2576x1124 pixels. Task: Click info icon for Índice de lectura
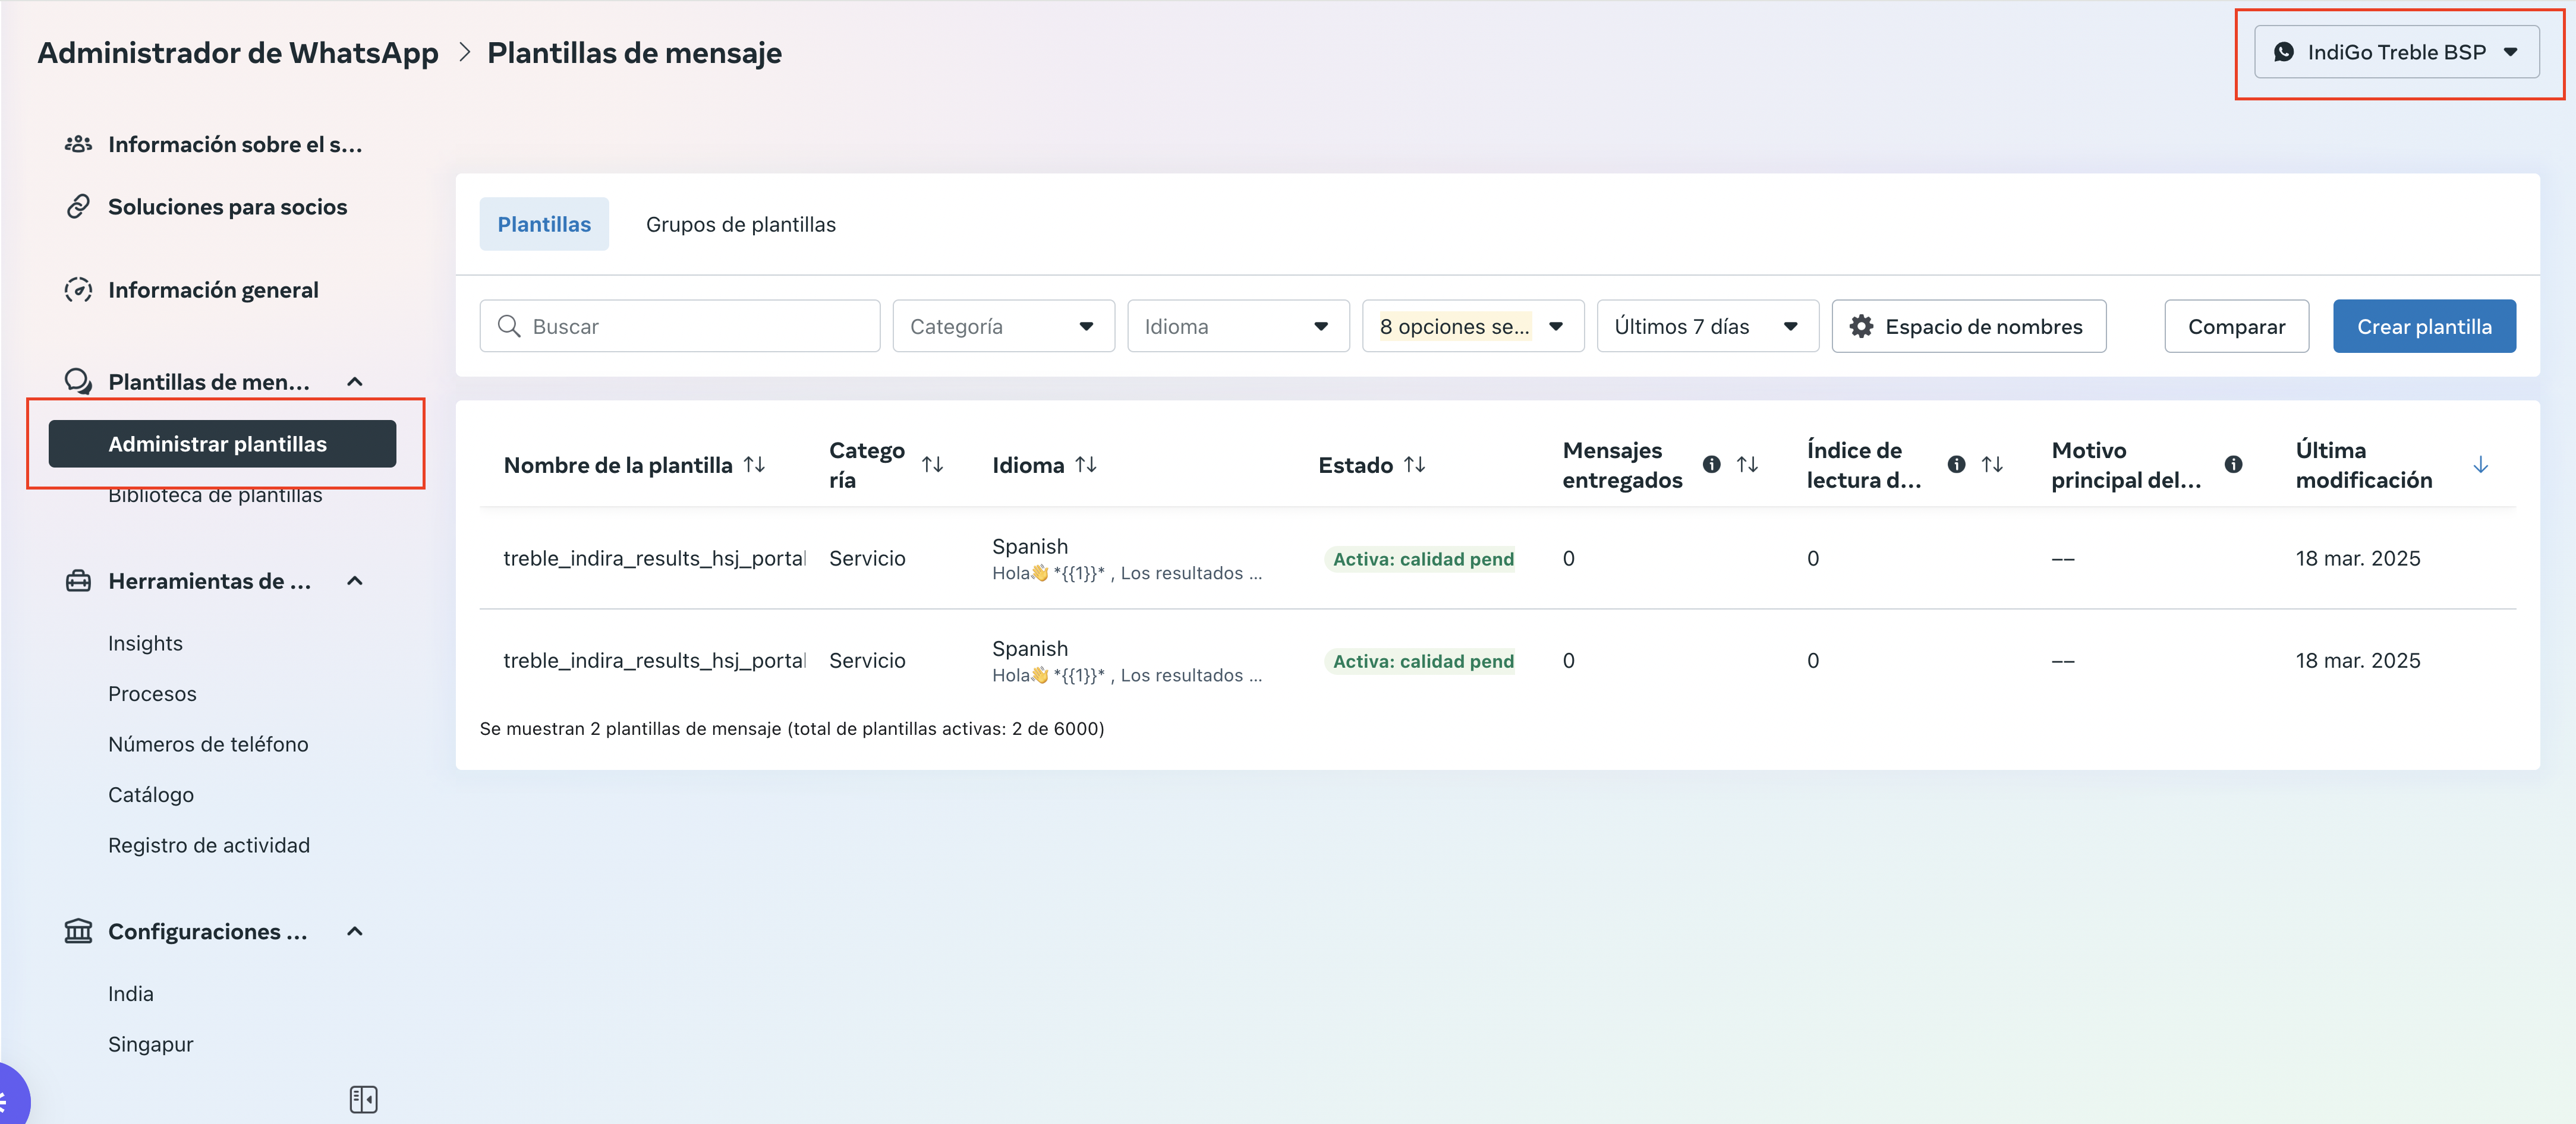click(x=1957, y=465)
